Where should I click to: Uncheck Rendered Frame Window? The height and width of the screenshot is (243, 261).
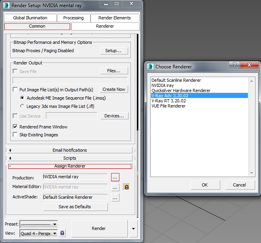click(15, 126)
